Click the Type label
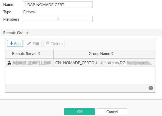Screen dimensions: 162x116 pyautogui.click(x=7, y=12)
